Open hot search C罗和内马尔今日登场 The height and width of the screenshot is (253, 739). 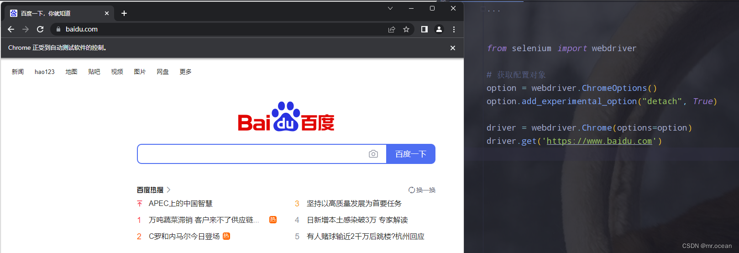coord(184,237)
